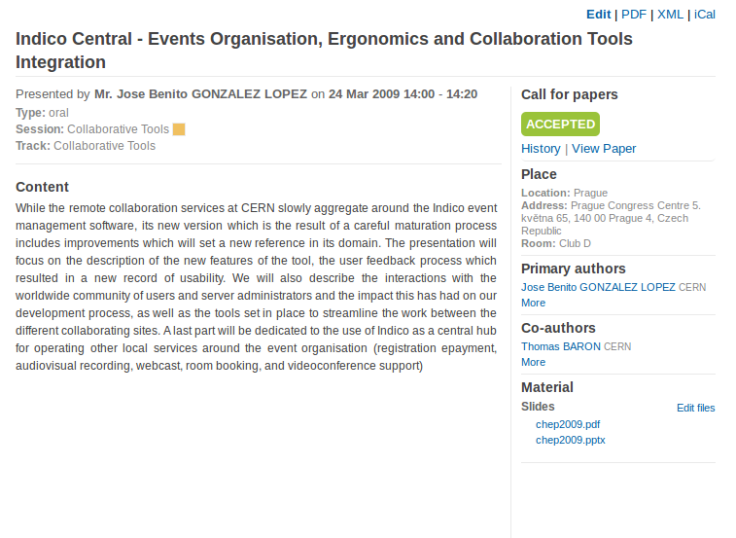Click the green ACCEPTED status badge
736x538 pixels.
560,125
